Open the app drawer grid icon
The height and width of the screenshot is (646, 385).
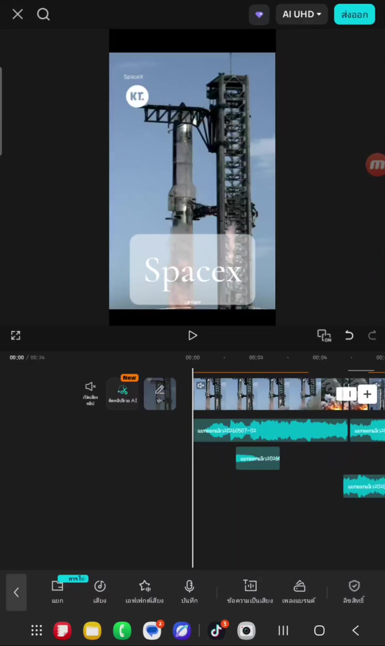tap(36, 630)
